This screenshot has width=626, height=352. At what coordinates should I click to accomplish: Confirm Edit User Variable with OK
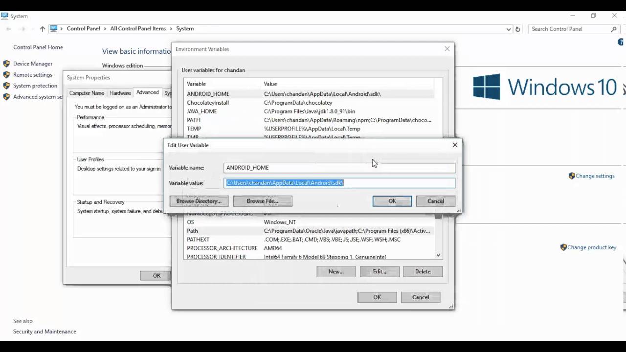pyautogui.click(x=392, y=201)
